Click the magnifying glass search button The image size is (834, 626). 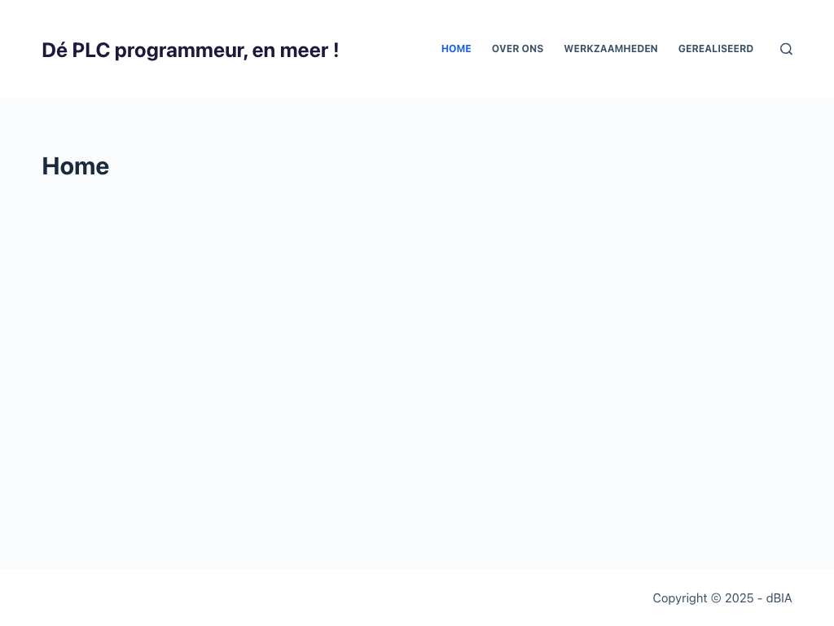786,49
